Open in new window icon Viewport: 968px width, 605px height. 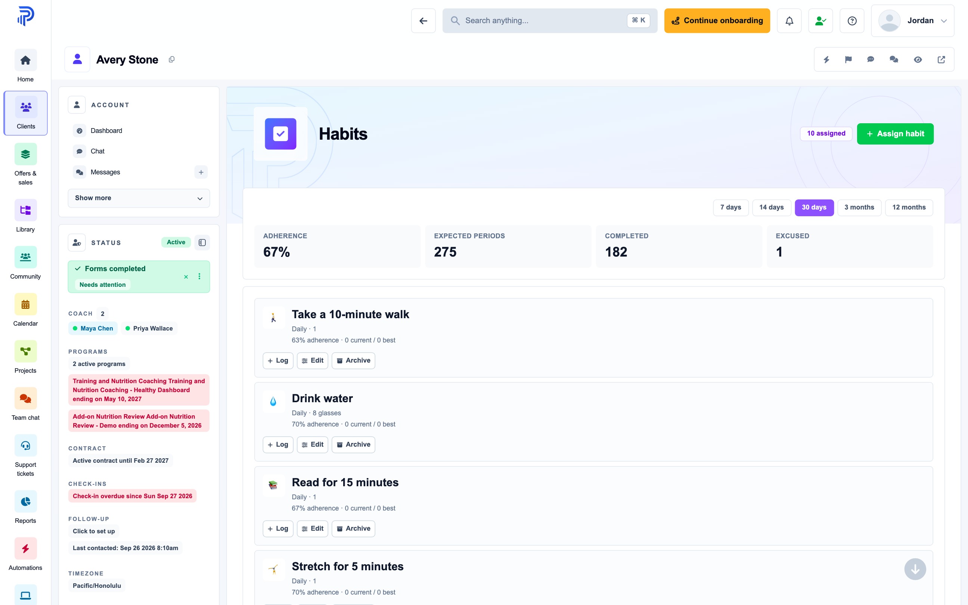(x=941, y=60)
